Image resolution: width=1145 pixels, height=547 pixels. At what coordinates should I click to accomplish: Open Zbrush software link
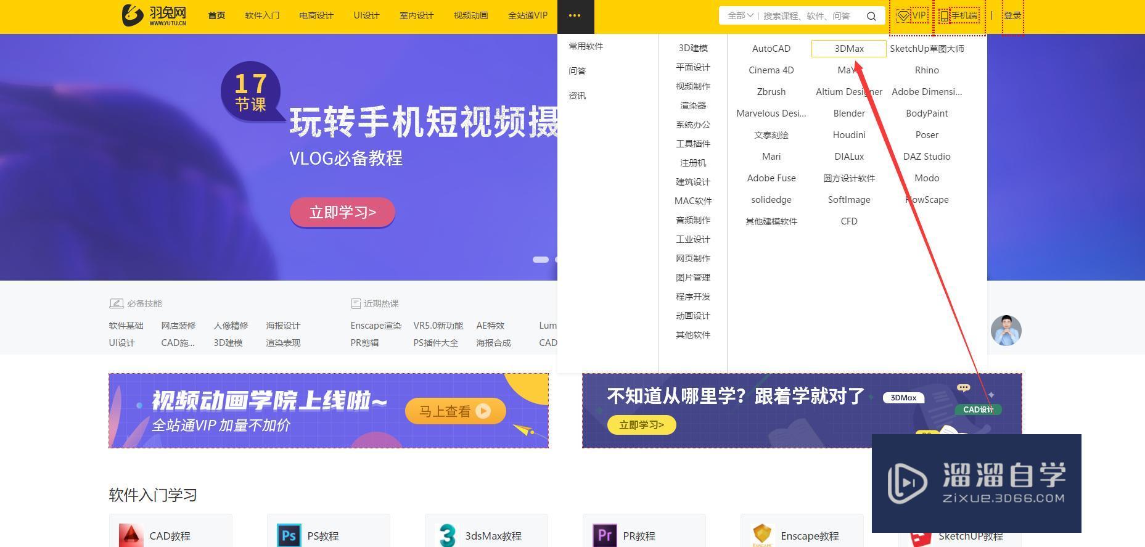coord(771,92)
